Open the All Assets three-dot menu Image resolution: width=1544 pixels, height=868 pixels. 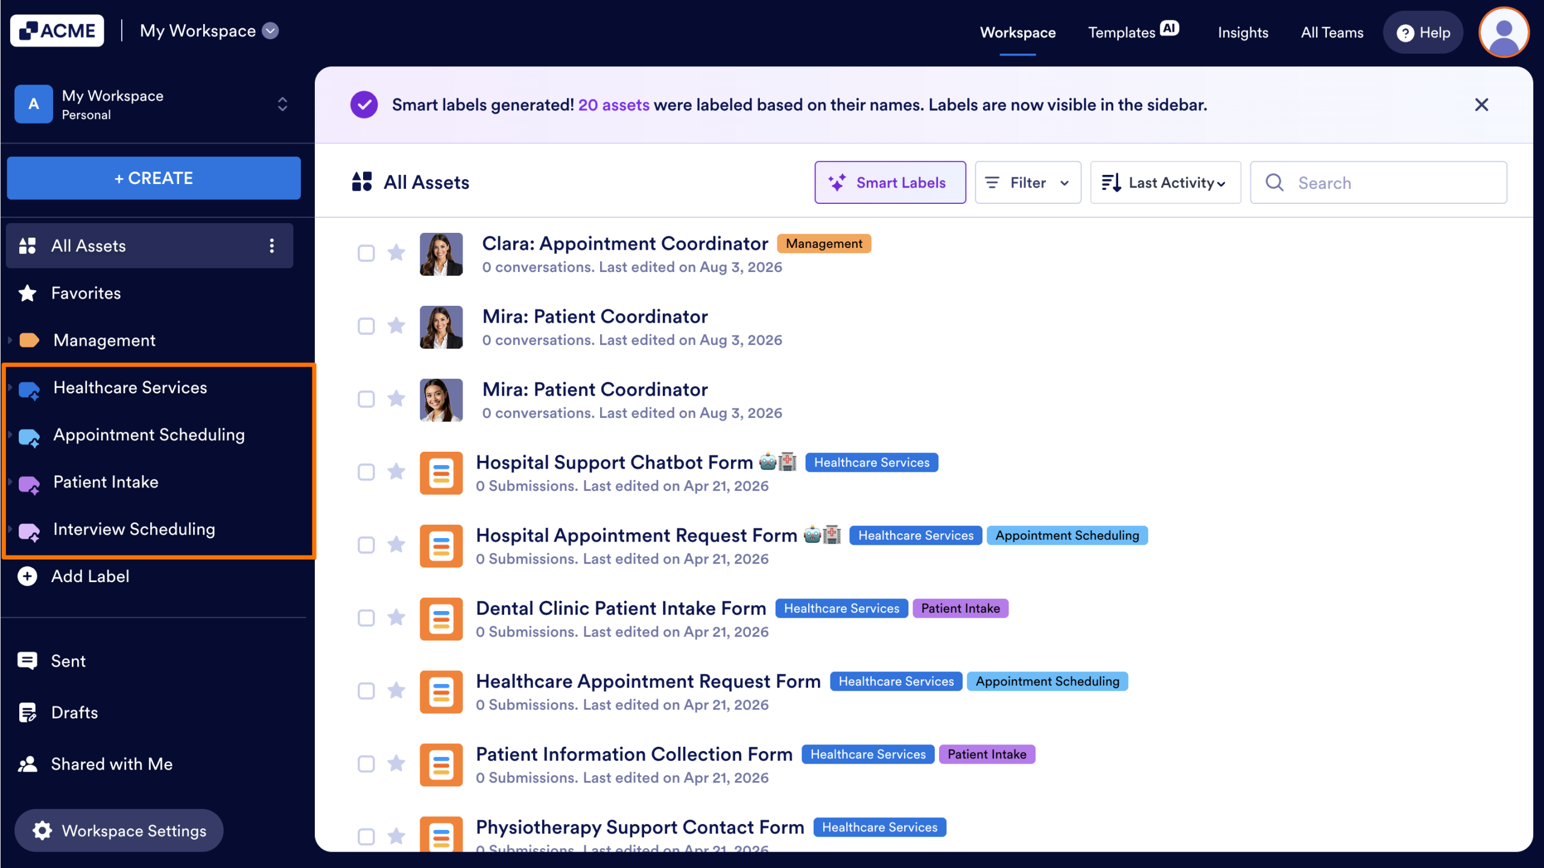tap(272, 246)
